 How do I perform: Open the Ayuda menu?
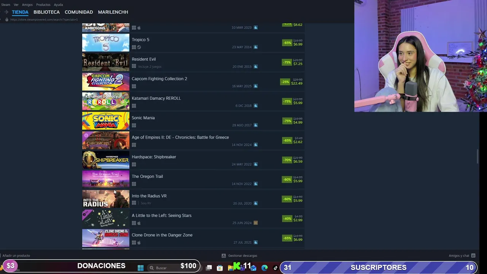point(58,5)
